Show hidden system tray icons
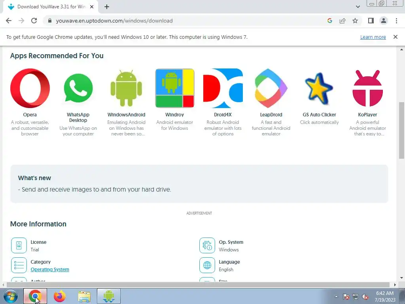The width and height of the screenshot is (405, 304). pos(336,296)
